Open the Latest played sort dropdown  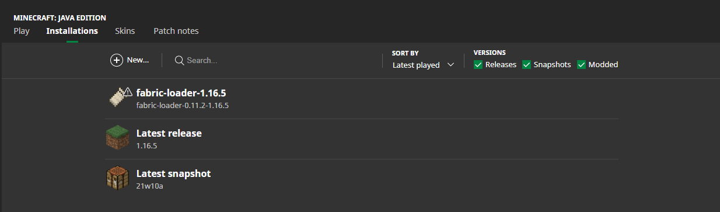[x=423, y=65]
